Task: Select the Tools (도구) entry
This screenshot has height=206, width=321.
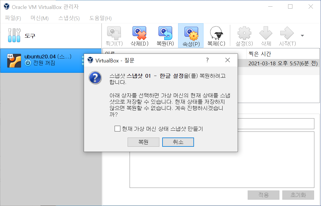Action: (x=51, y=36)
